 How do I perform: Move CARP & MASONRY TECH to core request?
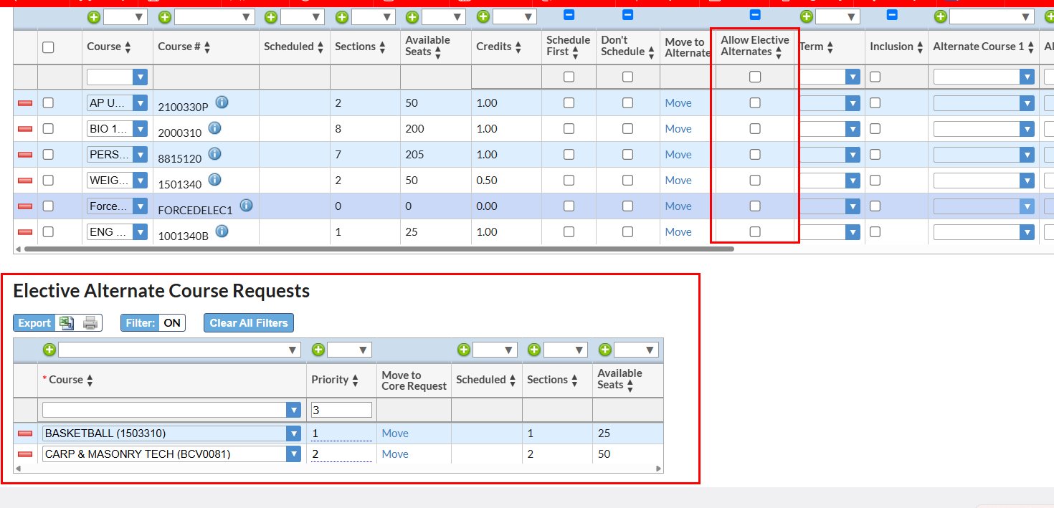pyautogui.click(x=395, y=454)
